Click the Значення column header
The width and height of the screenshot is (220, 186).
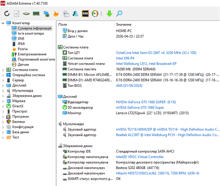(124, 24)
